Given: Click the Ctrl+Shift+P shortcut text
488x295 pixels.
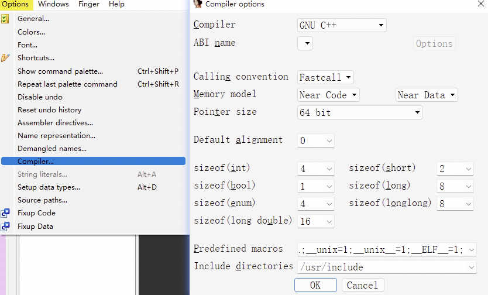Looking at the screenshot, I should tap(158, 71).
